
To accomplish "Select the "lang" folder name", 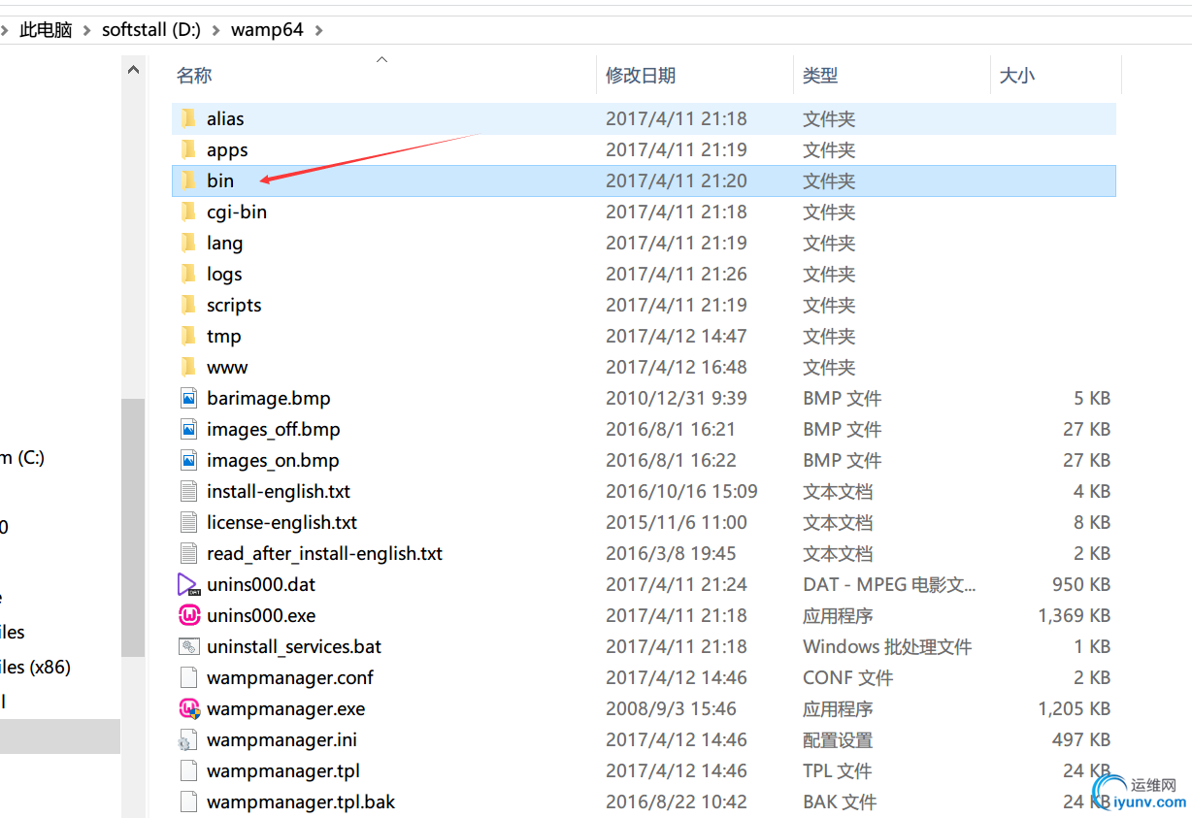I will (224, 243).
